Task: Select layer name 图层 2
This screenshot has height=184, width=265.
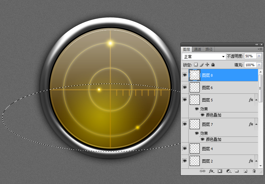Action: (207, 161)
